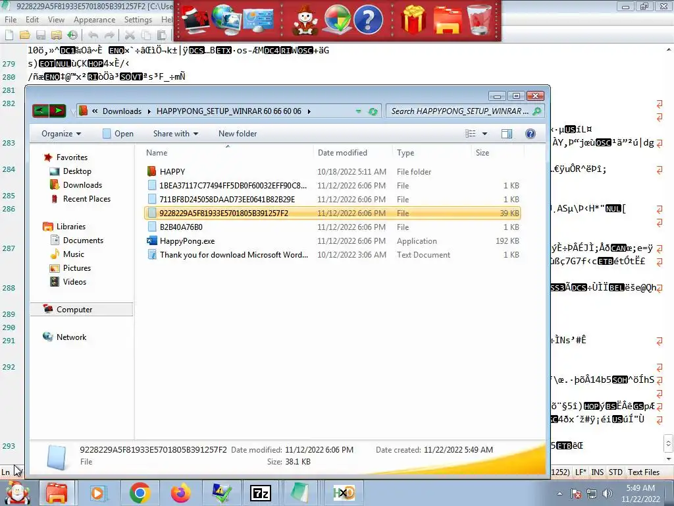The height and width of the screenshot is (506, 674).
Task: Select the Thank you for download text document
Action: click(332, 255)
